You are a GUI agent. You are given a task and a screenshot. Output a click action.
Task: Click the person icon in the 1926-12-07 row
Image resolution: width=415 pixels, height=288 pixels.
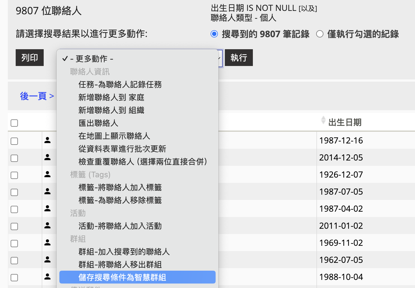point(48,174)
